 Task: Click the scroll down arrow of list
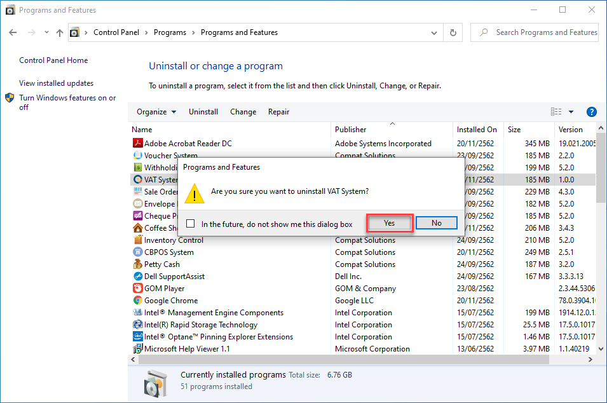tap(601, 349)
